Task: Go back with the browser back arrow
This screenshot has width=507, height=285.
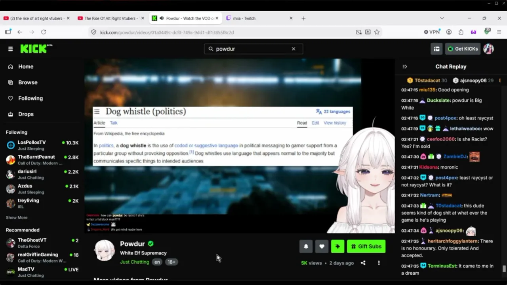Action: [20, 32]
